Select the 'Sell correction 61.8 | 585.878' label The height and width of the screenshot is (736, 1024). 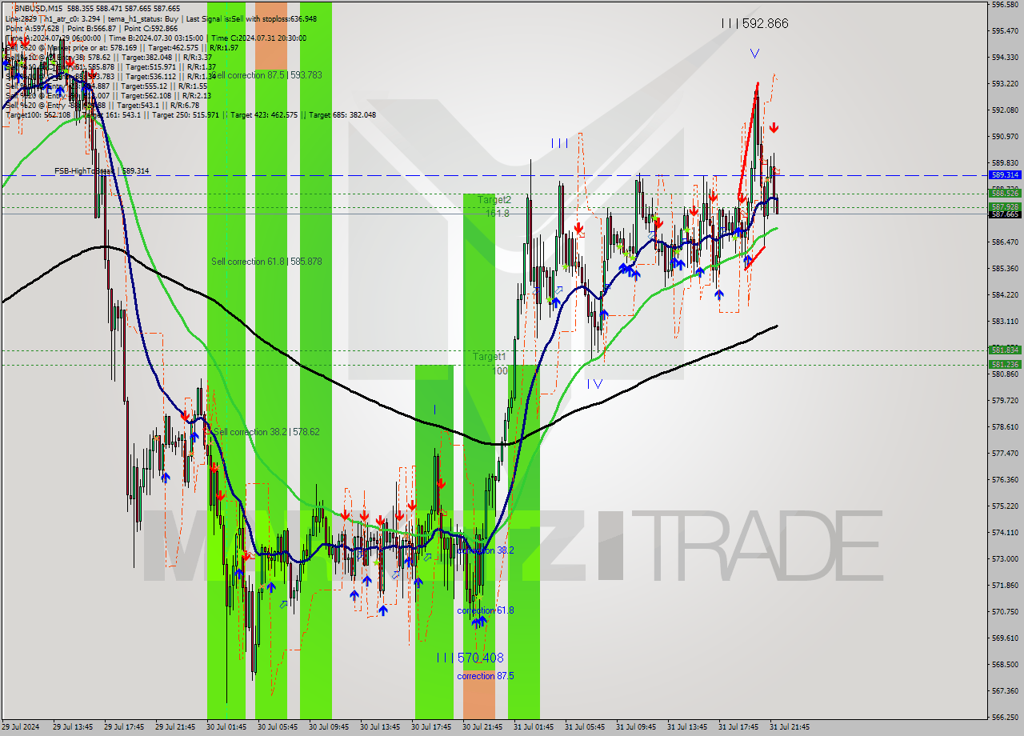(266, 262)
